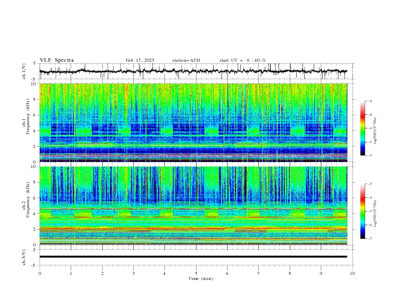Click the time axis tick label '3'
Viewport: 397px width, 307px height.
[x=133, y=273]
